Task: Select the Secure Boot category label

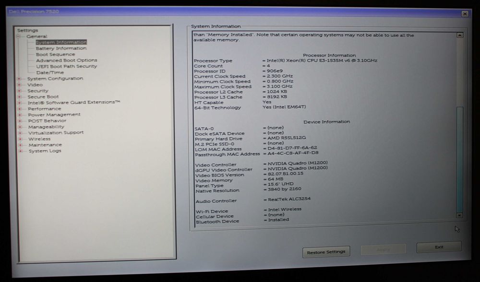Action: 43,97
